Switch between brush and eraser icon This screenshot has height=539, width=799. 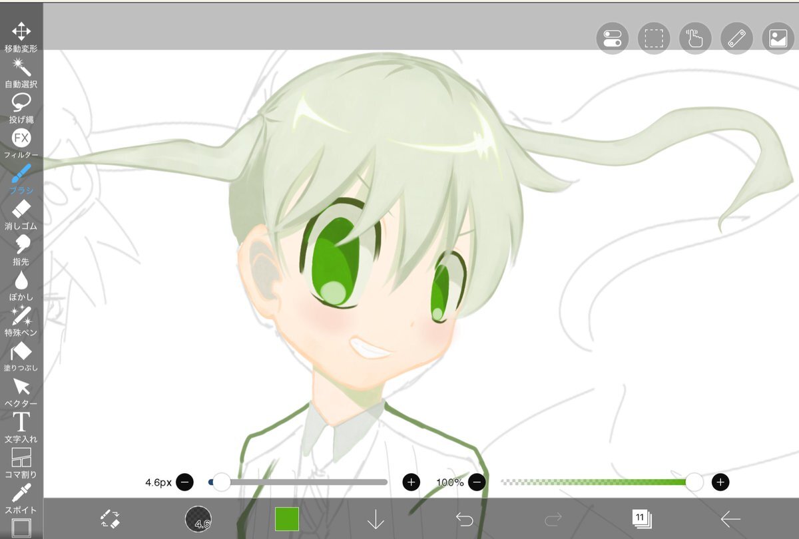110,519
